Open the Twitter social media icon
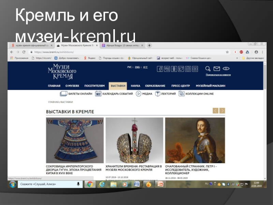273x205 pixels. click(x=181, y=69)
